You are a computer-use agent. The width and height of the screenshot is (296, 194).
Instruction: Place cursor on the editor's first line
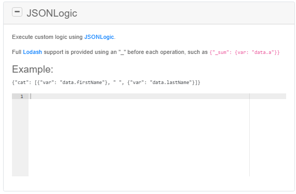click(x=139, y=96)
